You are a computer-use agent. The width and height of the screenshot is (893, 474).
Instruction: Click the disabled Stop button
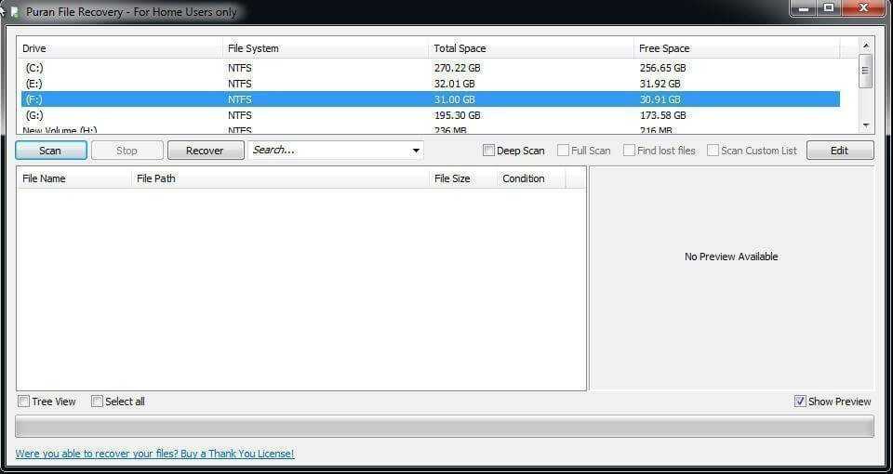[127, 151]
